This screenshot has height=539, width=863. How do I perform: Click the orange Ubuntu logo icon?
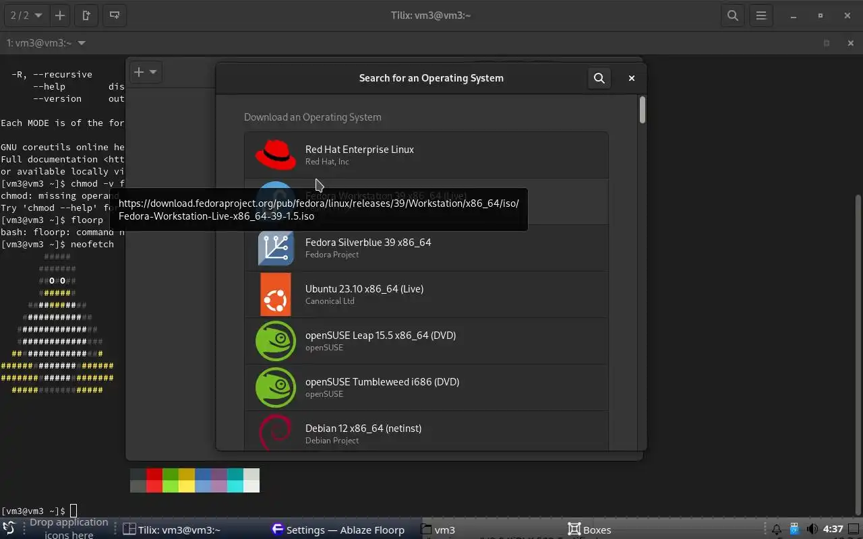point(276,294)
